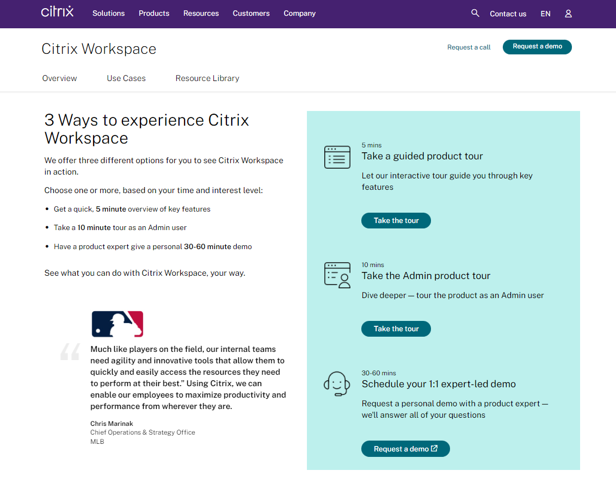Click the bullet about 10 minute Admin tour

pyautogui.click(x=120, y=227)
